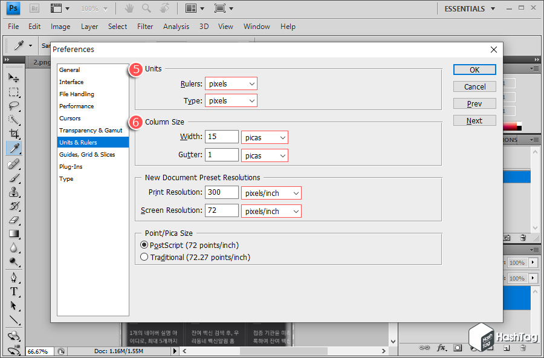The height and width of the screenshot is (358, 544).
Task: Click the Photoshop Ps logo icon
Action: (13, 8)
